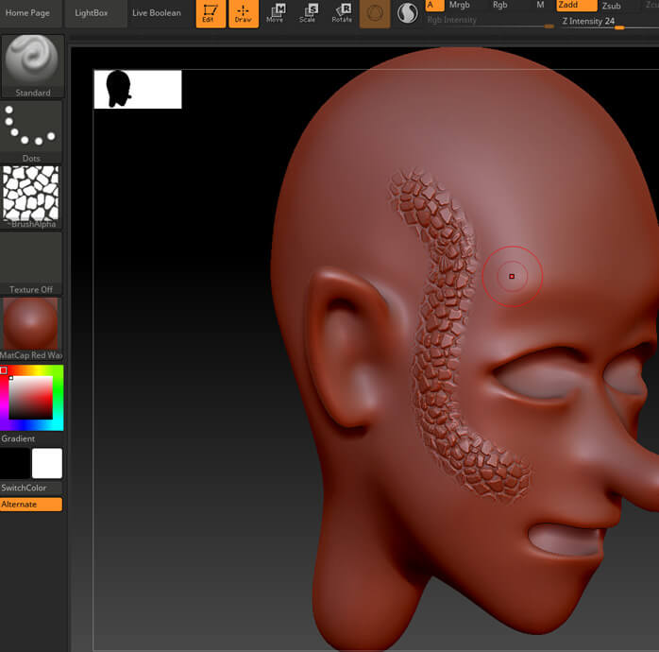Image resolution: width=659 pixels, height=652 pixels.
Task: Switch to the Scale tool
Action: pyautogui.click(x=308, y=13)
